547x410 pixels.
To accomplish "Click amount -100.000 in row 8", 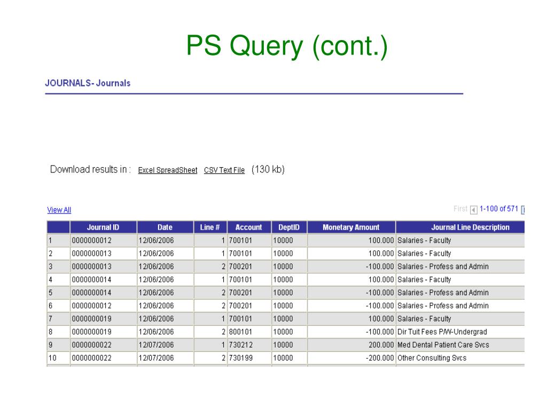I will pyautogui.click(x=380, y=332).
